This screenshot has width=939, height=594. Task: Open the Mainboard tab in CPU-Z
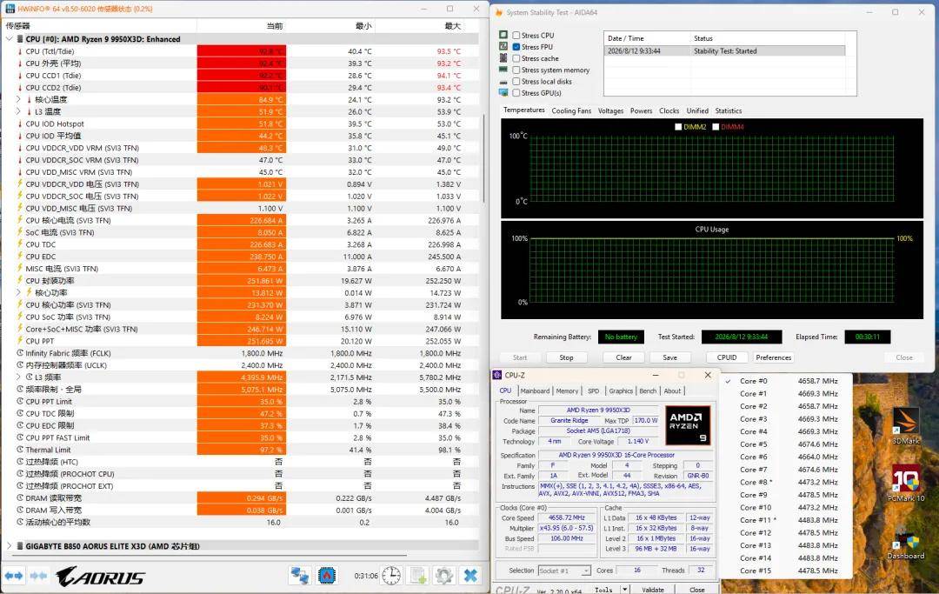pos(535,391)
